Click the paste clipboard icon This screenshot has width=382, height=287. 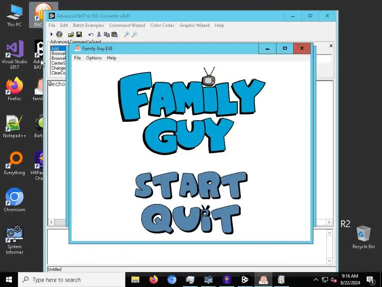[x=114, y=34]
